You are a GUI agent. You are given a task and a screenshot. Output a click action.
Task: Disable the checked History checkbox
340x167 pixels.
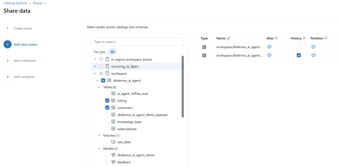pyautogui.click(x=299, y=55)
